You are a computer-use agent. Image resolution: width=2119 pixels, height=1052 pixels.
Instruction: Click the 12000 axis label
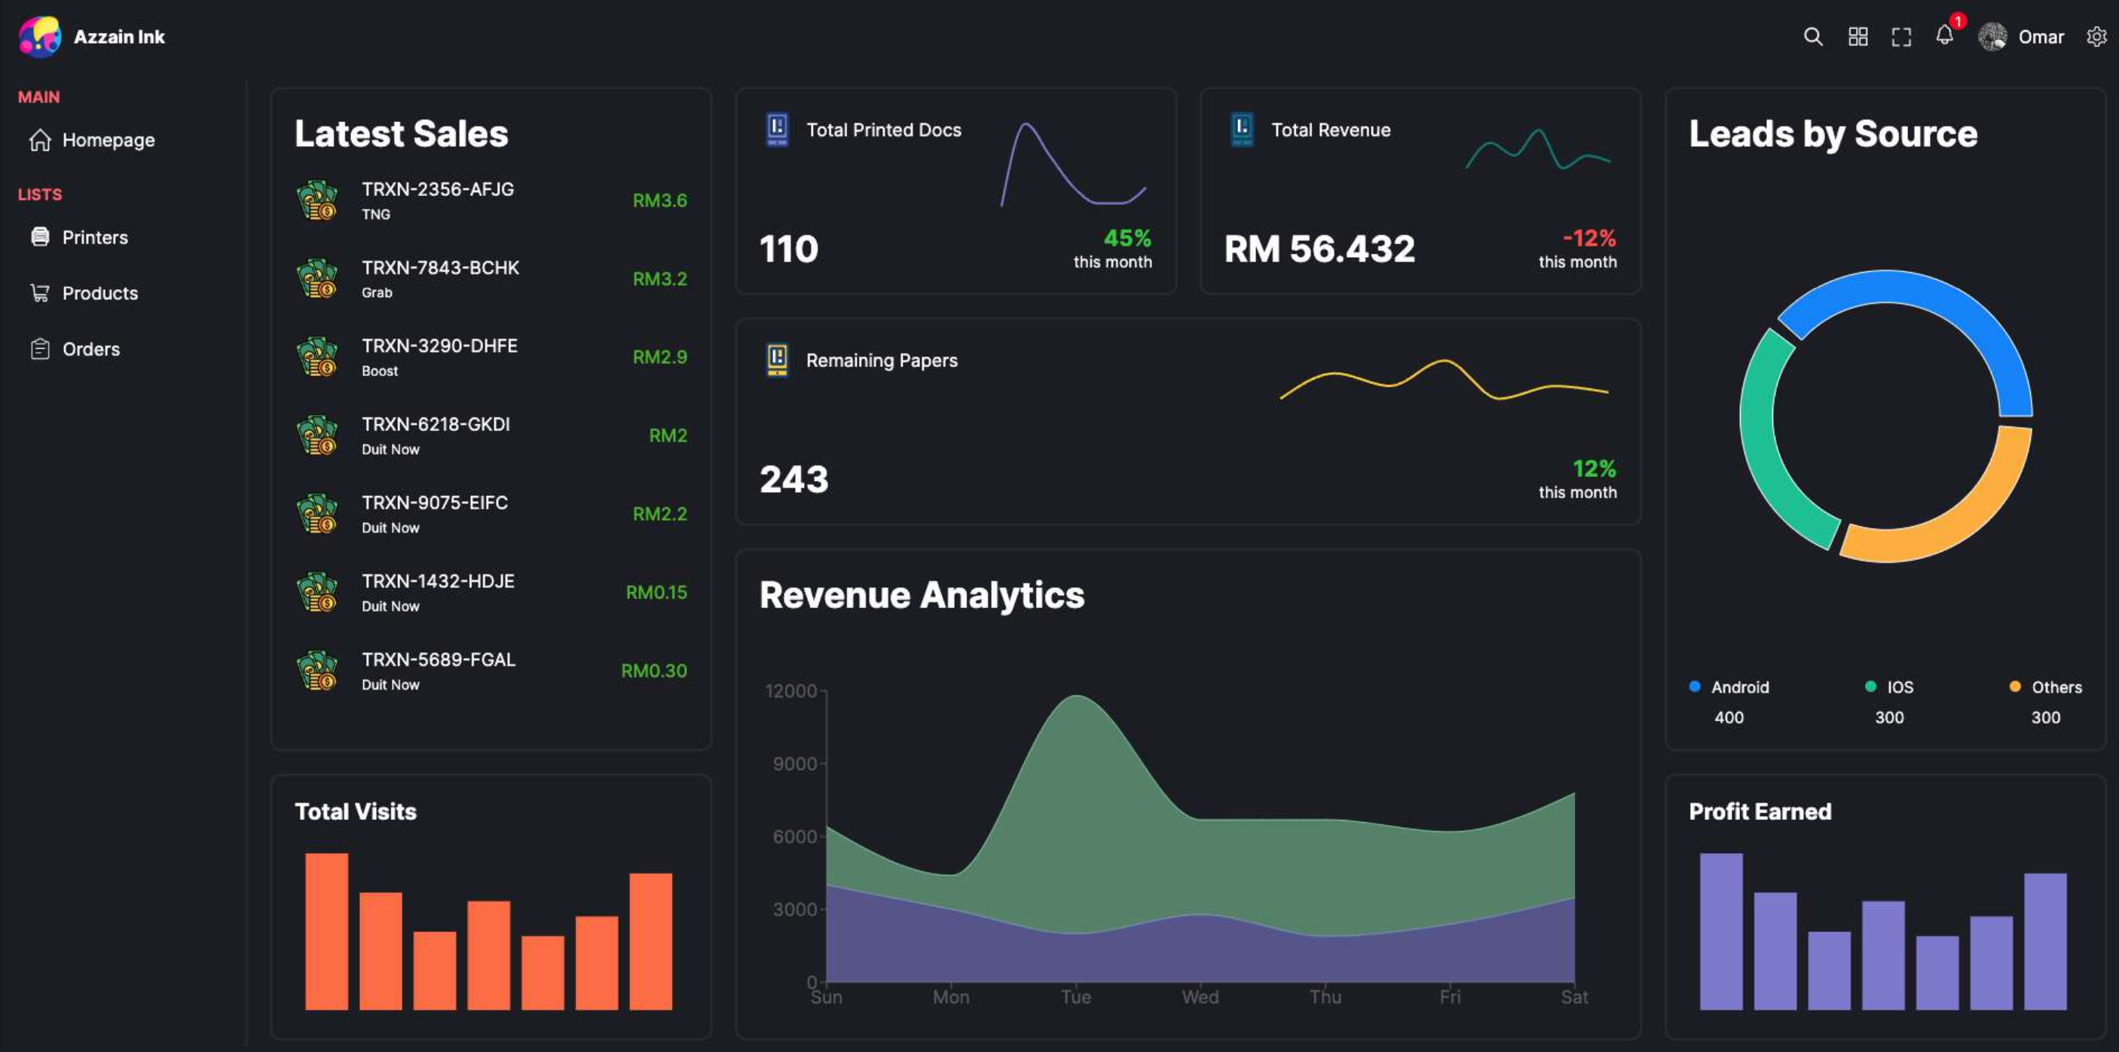tap(790, 690)
